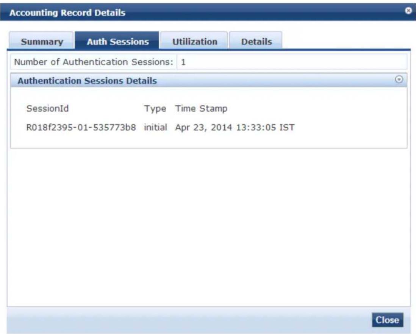Open the Utilization tab
This screenshot has width=416, height=334.
tap(194, 41)
